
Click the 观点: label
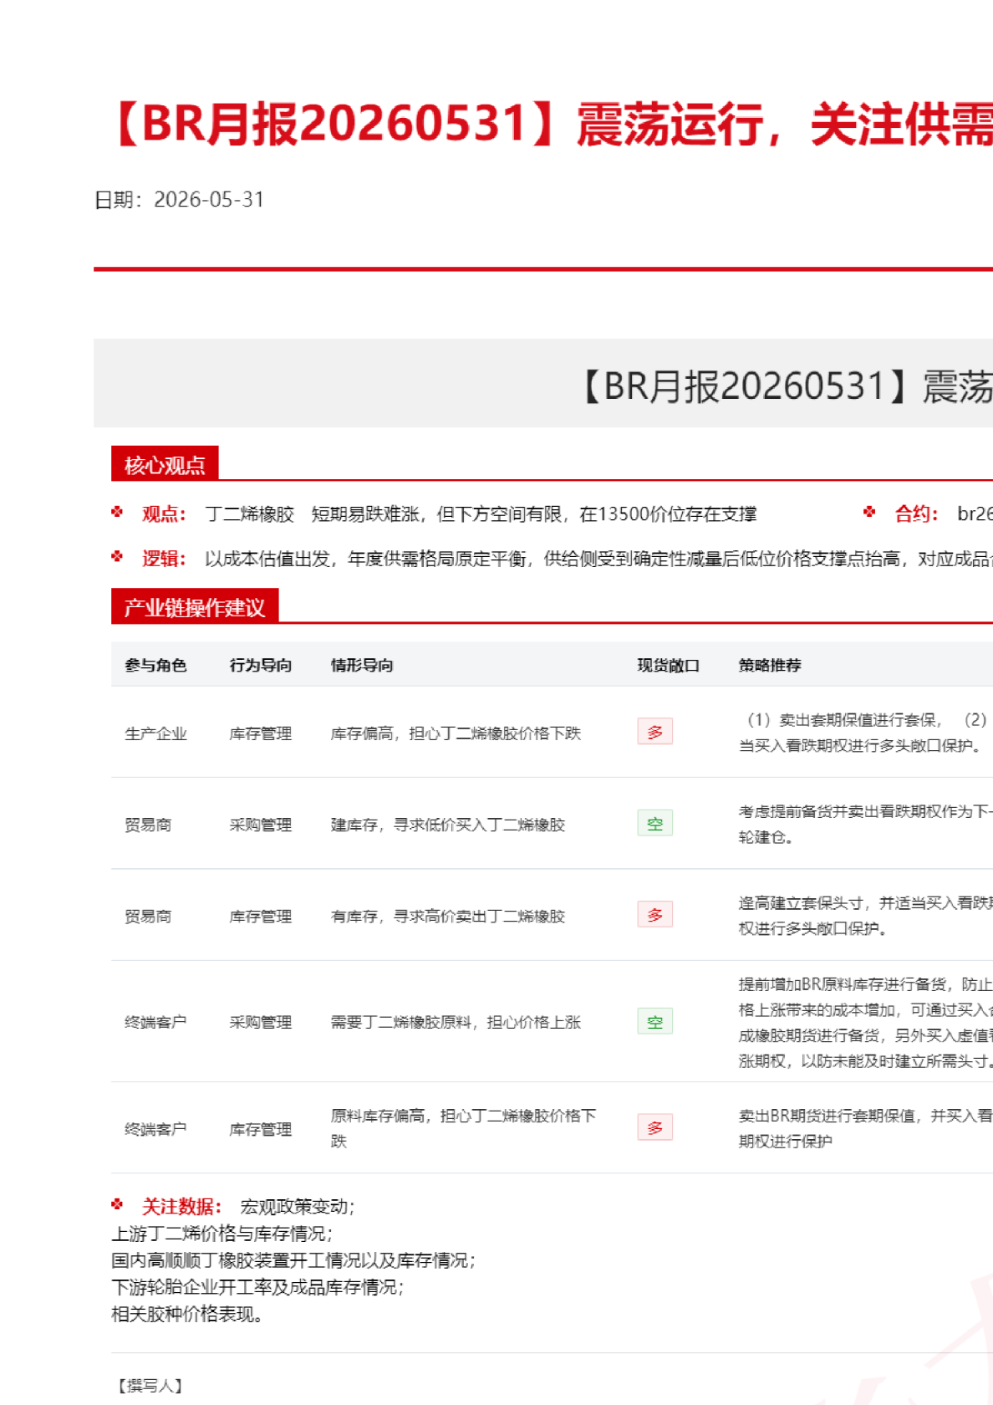click(x=164, y=513)
